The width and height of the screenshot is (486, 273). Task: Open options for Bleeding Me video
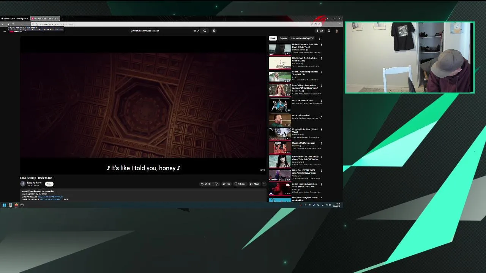click(322, 143)
